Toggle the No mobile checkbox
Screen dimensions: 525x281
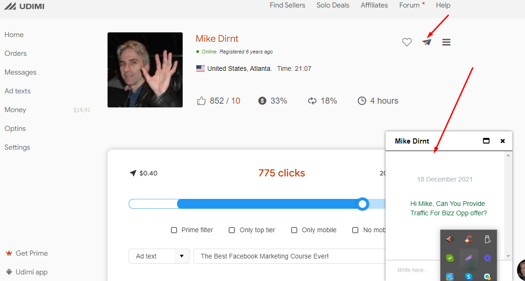pyautogui.click(x=355, y=230)
